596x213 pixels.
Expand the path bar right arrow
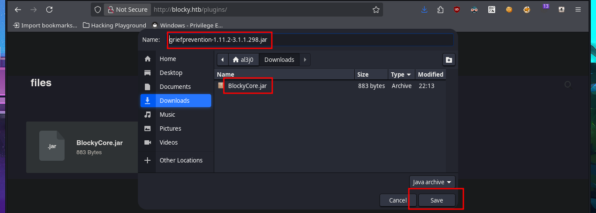point(305,60)
